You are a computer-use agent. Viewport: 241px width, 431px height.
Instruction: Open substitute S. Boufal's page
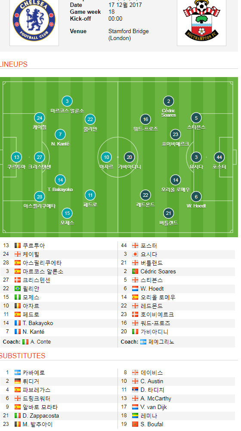151,425
